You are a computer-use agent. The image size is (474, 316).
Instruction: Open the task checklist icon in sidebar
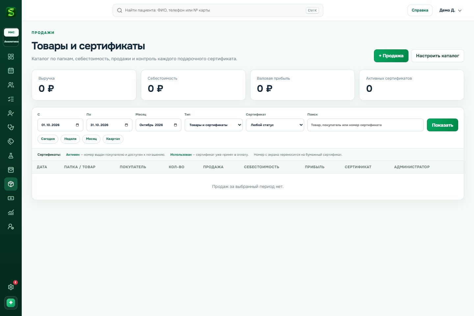tap(11, 99)
